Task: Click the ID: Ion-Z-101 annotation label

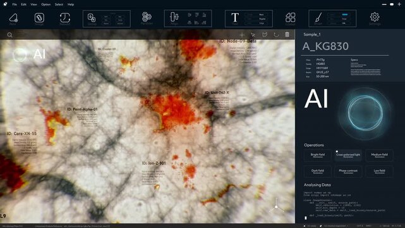Action: point(154,163)
